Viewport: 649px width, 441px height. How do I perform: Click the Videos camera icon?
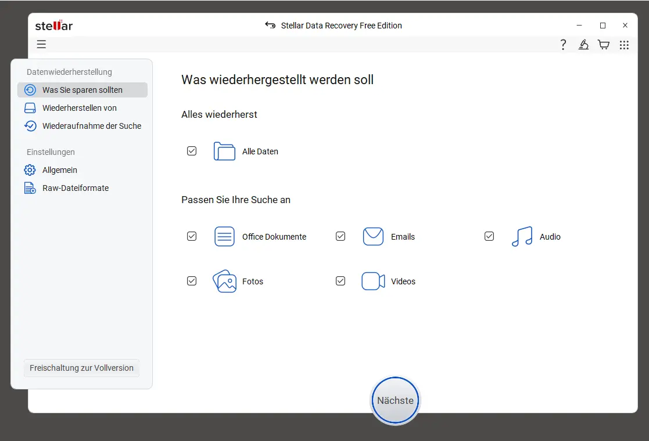(373, 281)
